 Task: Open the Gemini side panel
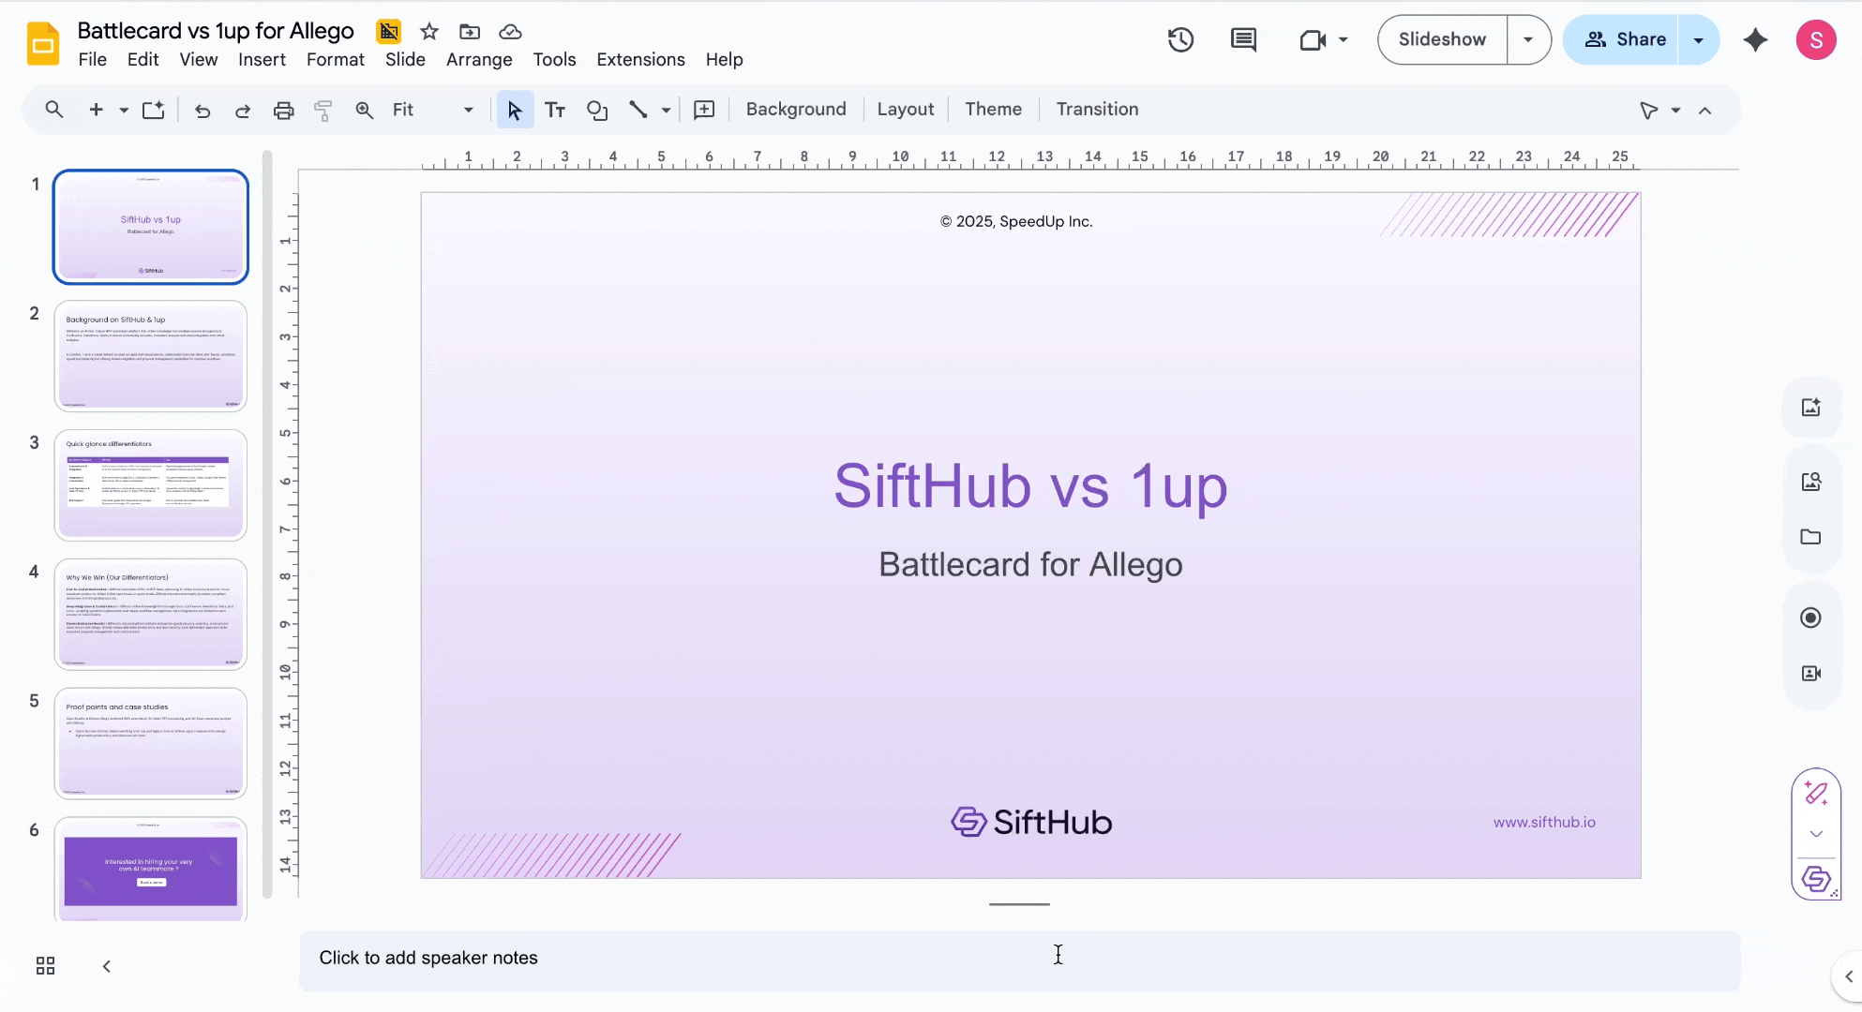click(1756, 39)
